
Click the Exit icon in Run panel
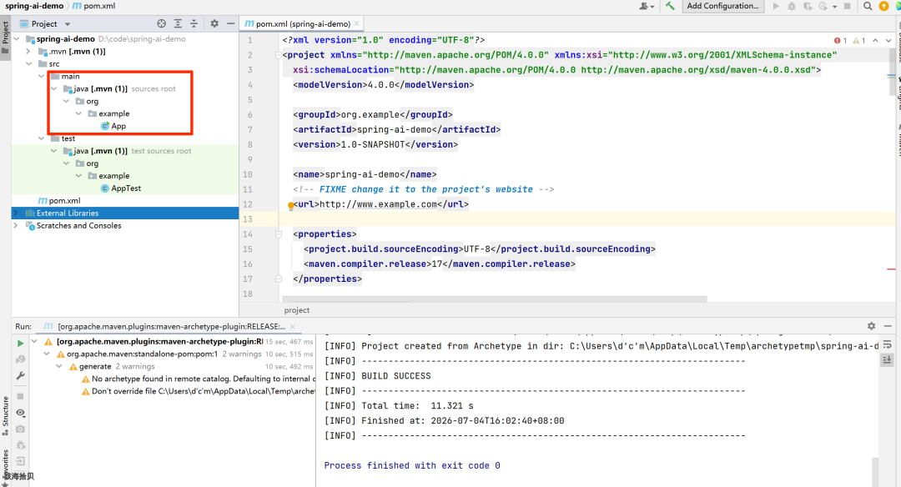pos(21,461)
